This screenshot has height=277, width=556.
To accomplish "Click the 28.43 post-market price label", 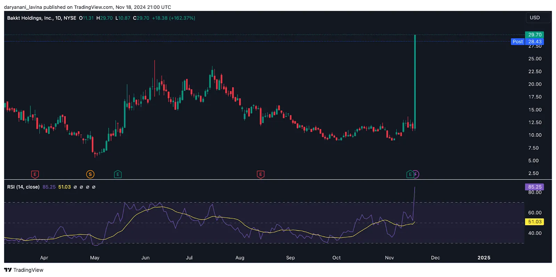I will (534, 42).
